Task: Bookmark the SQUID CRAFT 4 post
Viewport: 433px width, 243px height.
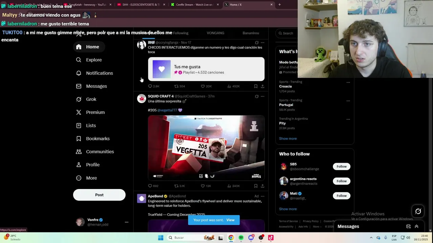Action: point(256,186)
